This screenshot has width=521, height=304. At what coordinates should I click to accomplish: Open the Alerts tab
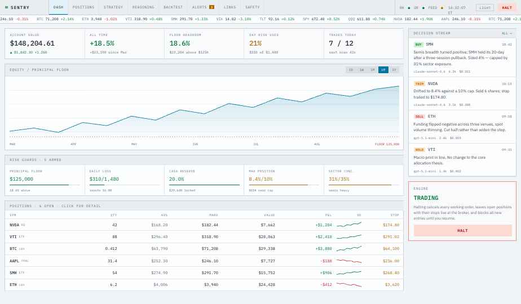coord(203,7)
